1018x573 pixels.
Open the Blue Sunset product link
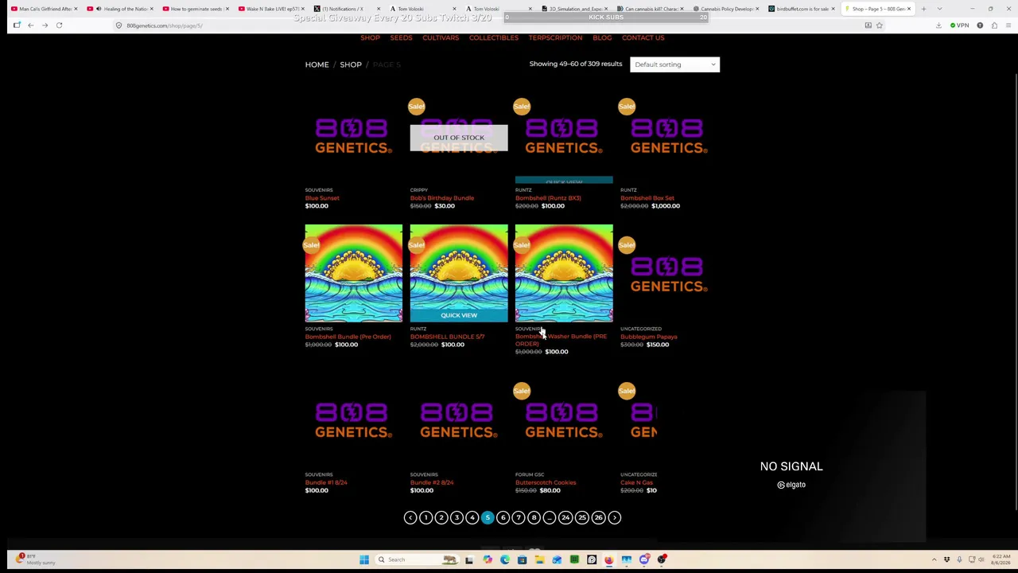[x=322, y=198]
